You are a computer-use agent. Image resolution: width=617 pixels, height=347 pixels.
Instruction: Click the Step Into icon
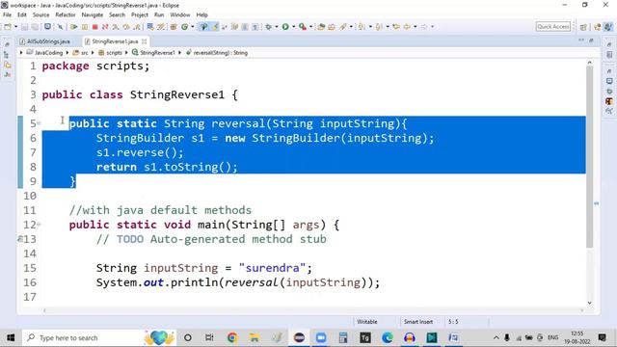coord(116,27)
